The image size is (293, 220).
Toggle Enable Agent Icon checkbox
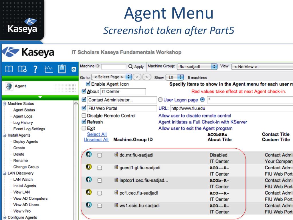click(x=88, y=84)
